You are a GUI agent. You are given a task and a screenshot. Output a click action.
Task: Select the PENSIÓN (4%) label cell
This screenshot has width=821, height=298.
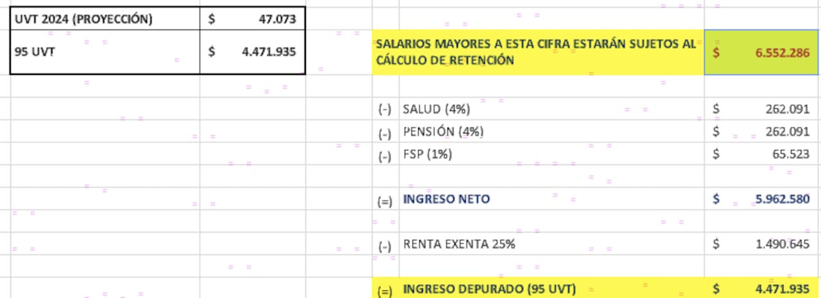[443, 132]
